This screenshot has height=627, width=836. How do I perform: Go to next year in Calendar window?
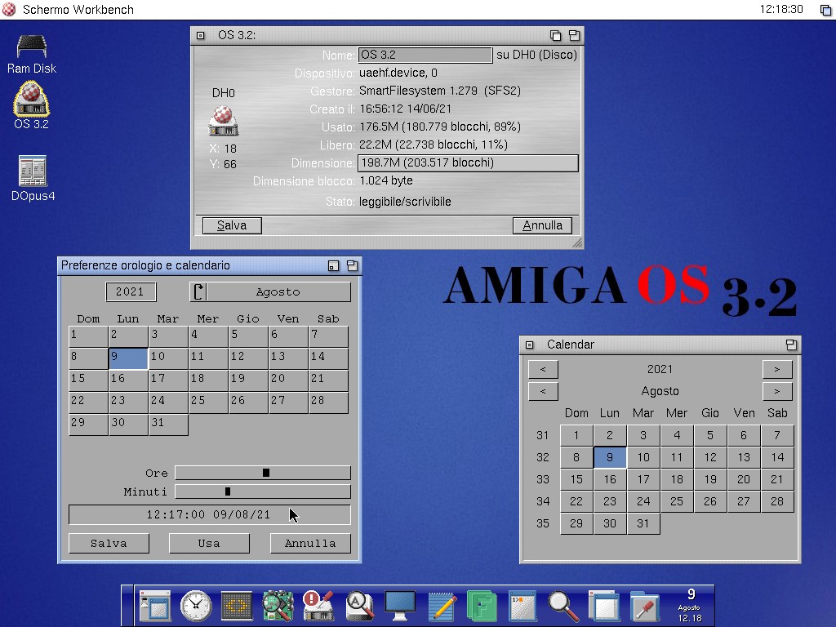[777, 369]
